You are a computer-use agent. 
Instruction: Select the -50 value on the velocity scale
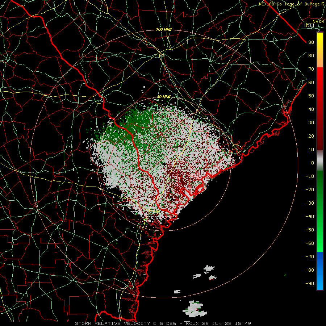pos(310,230)
